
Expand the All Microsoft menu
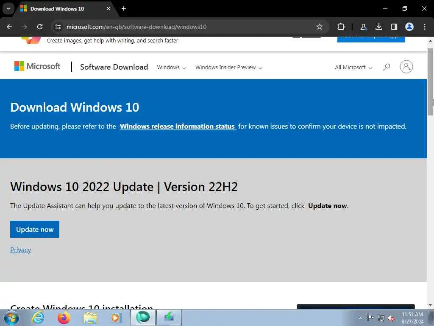[x=353, y=67]
